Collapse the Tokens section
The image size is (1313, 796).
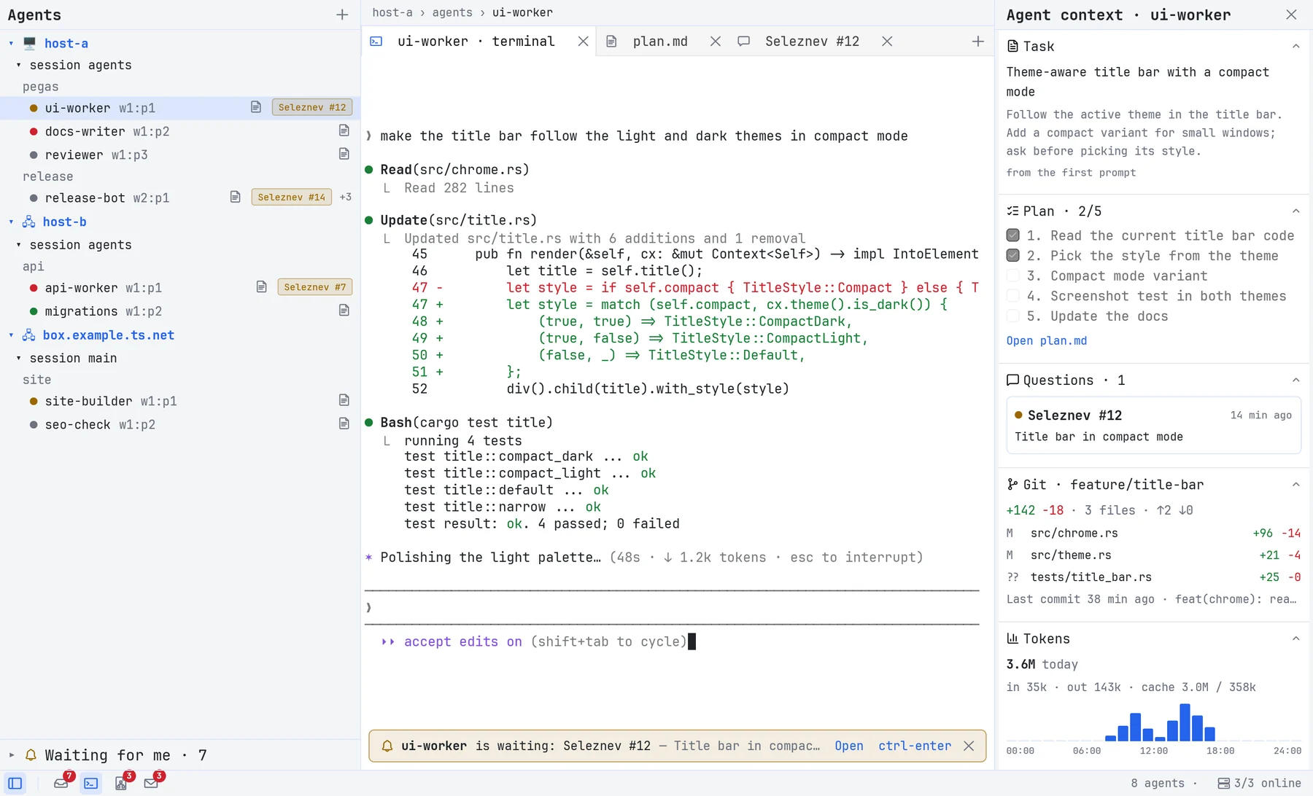[x=1296, y=639]
